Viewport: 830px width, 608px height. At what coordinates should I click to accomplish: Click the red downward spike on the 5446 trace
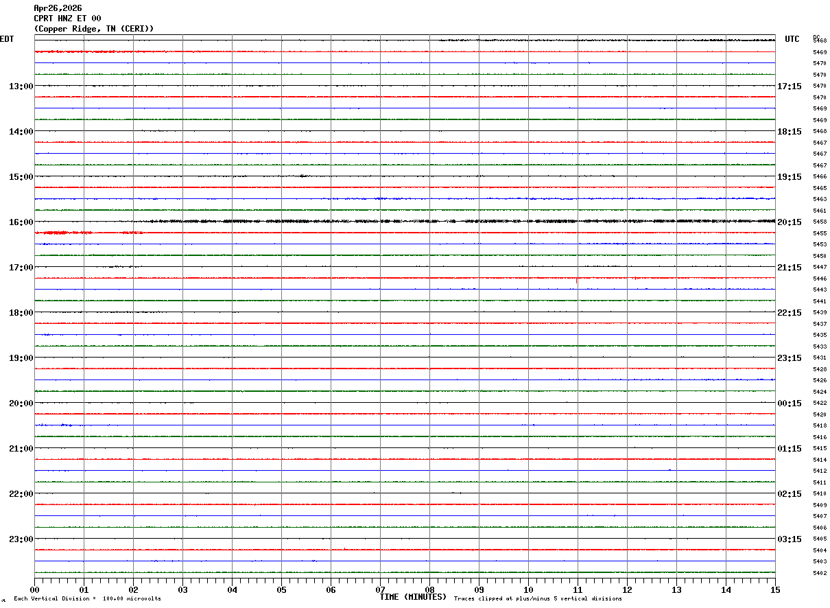tap(577, 280)
